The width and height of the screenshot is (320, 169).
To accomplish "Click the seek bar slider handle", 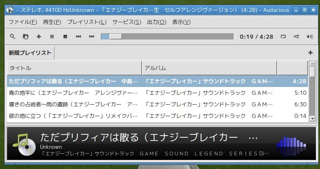I will 116,37.
